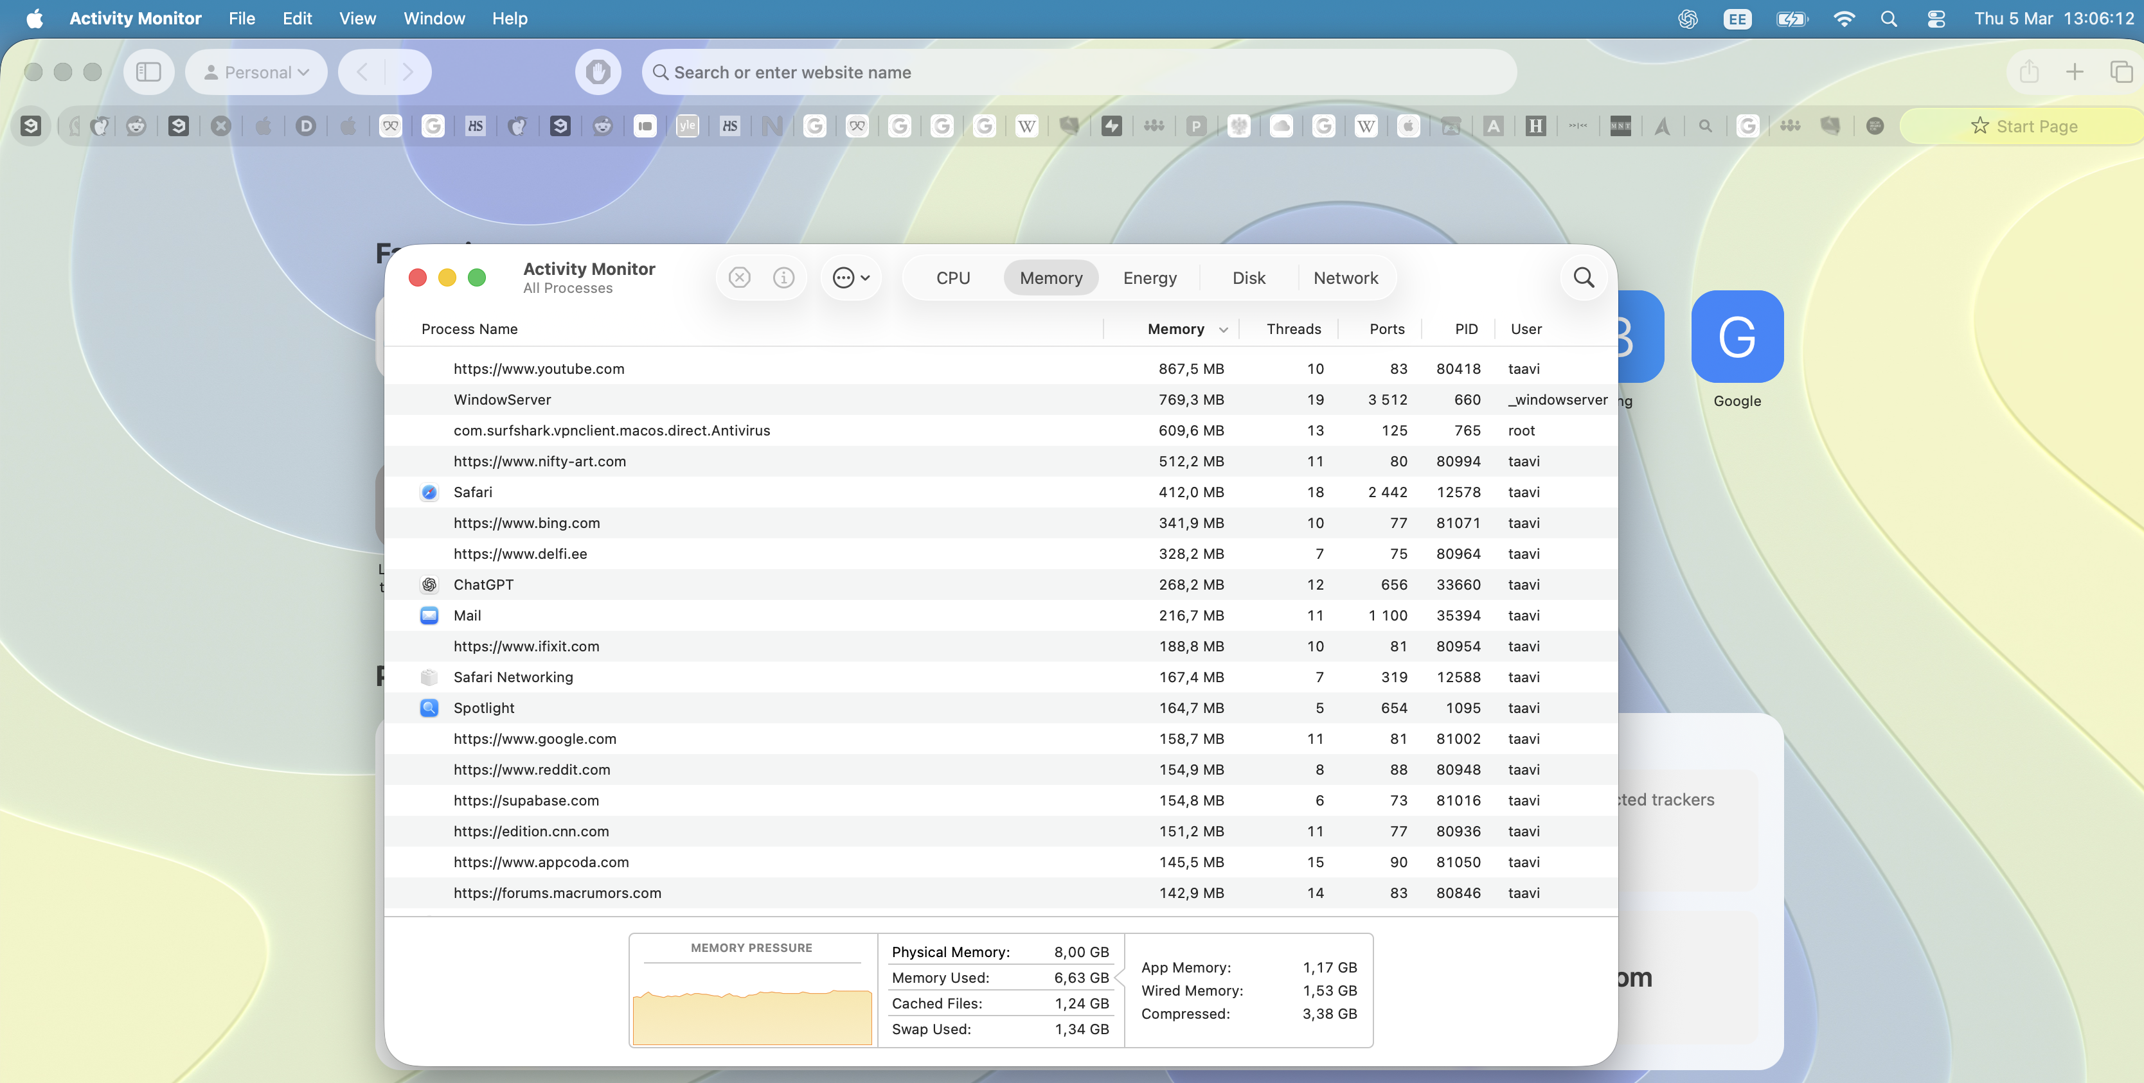Open the menu bar date and time
This screenshot has width=2144, height=1083.
pyautogui.click(x=2054, y=18)
